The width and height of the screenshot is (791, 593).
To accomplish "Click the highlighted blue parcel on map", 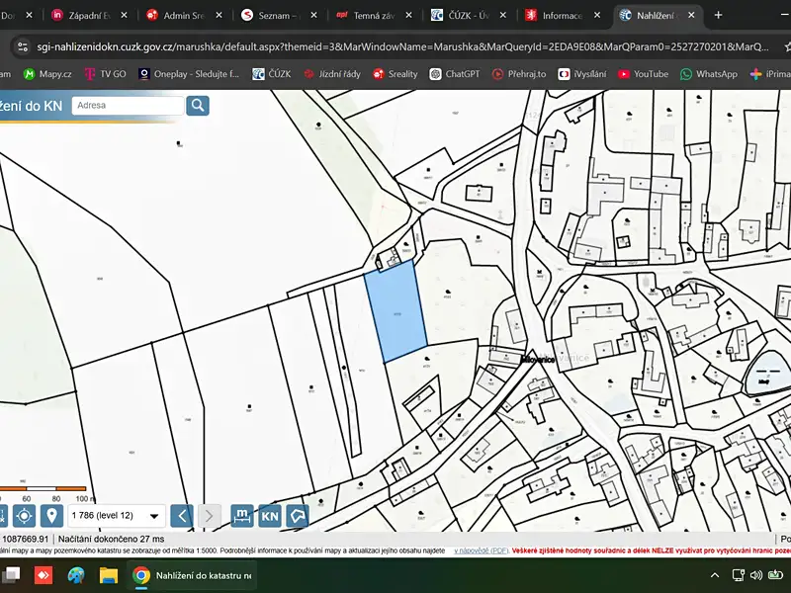I will (396, 311).
